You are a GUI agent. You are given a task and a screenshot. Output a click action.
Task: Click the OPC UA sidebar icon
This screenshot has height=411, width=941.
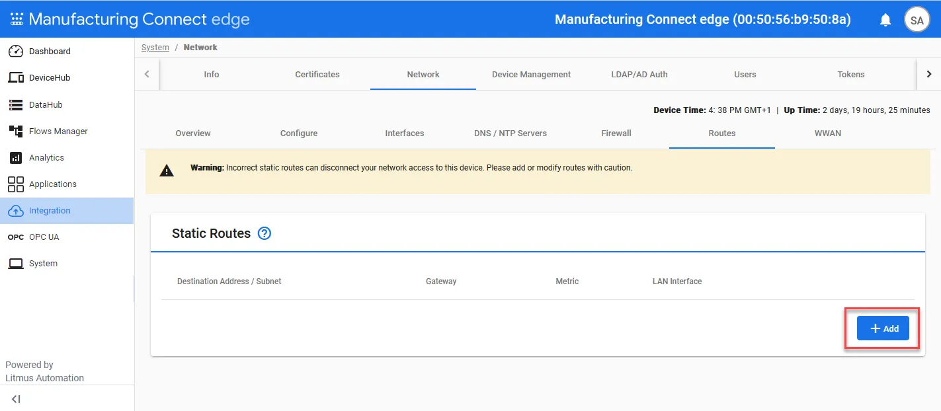coord(16,237)
